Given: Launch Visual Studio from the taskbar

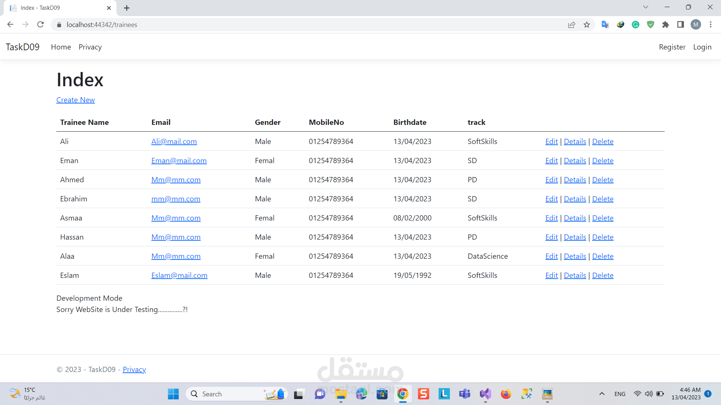Looking at the screenshot, I should pyautogui.click(x=485, y=394).
